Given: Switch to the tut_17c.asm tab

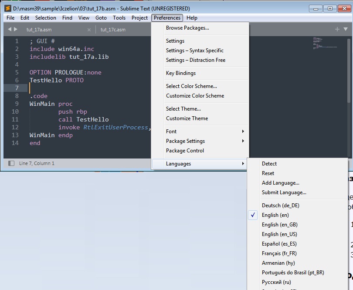Looking at the screenshot, I should click(113, 30).
